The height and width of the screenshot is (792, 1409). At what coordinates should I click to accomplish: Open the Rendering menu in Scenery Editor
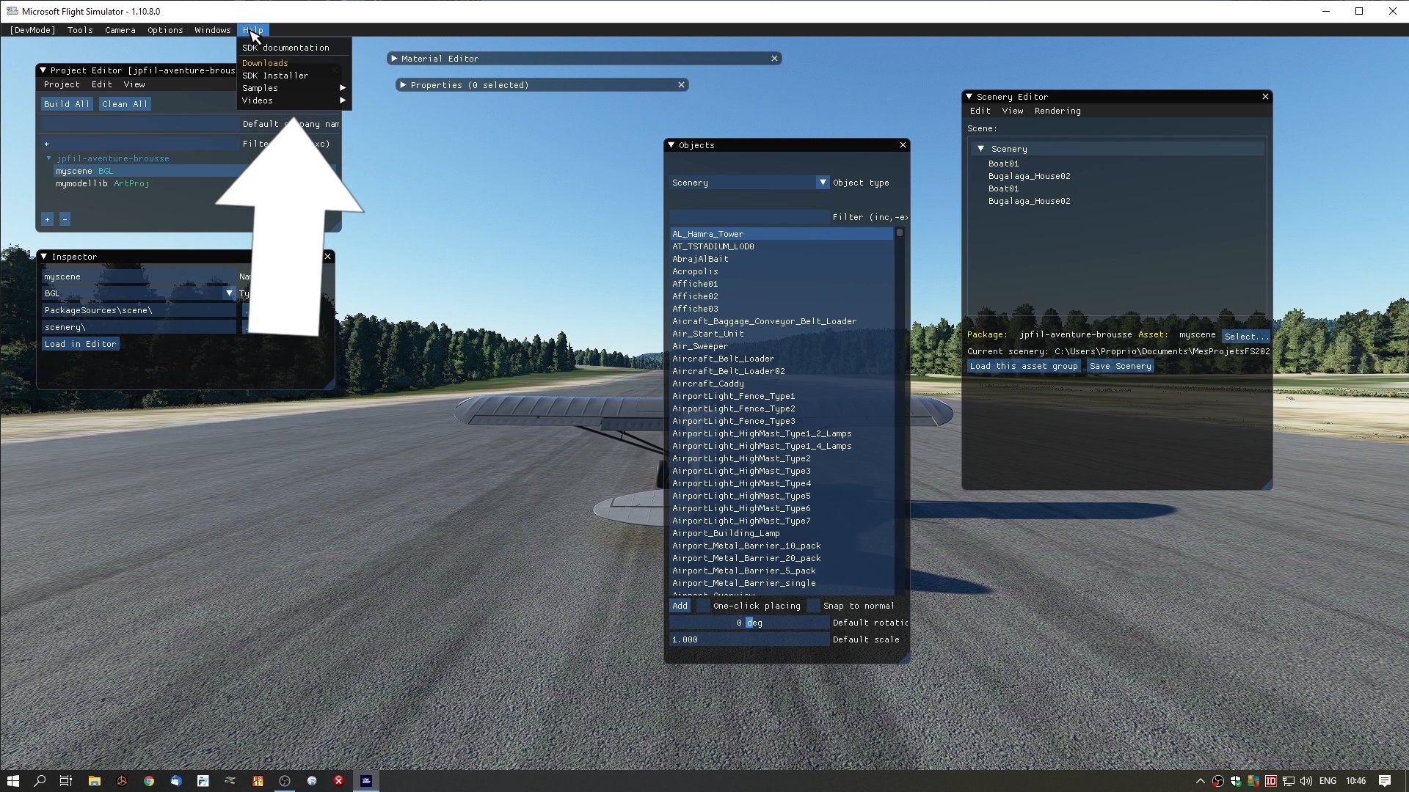[x=1057, y=111]
